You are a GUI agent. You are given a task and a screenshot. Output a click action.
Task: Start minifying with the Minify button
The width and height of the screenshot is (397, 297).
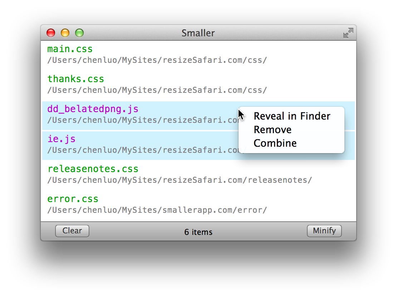click(324, 231)
